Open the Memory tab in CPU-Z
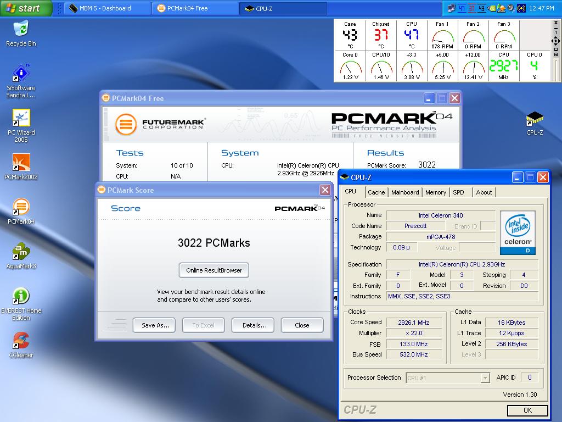Screen dimensions: 562x422 pos(435,192)
